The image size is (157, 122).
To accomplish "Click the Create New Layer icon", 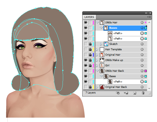I will click(x=135, y=93).
